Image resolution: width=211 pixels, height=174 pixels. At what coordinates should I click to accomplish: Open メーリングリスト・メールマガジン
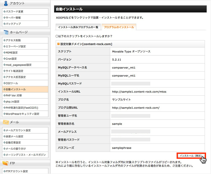(x=26, y=155)
